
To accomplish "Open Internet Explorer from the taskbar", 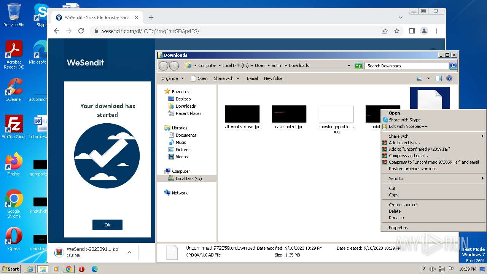I will point(30,269).
